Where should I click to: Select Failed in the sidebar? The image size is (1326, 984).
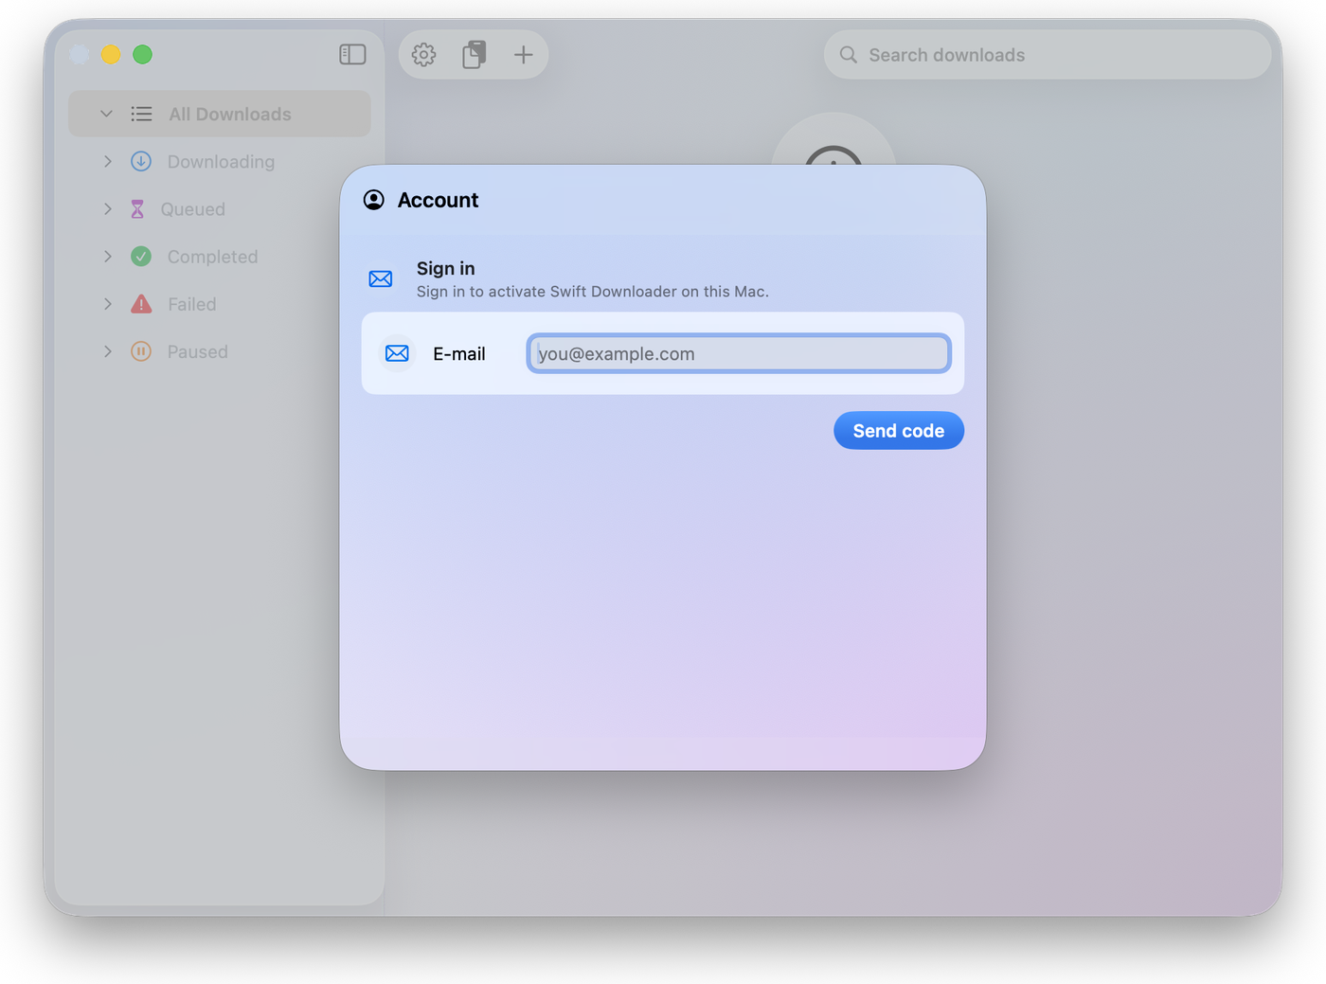click(x=220, y=304)
